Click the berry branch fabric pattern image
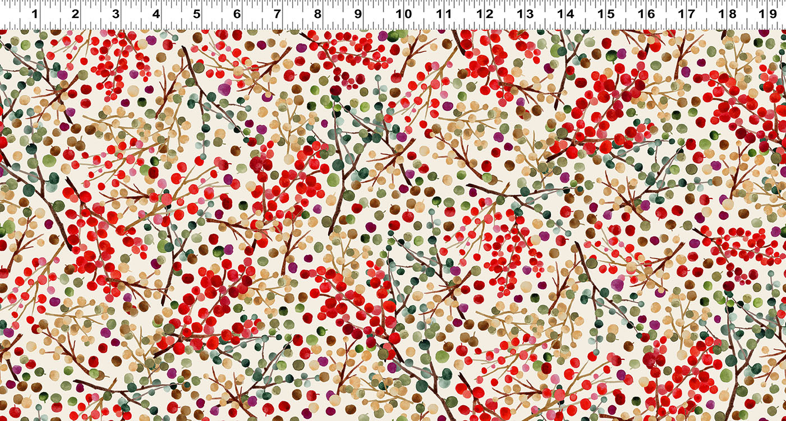The image size is (786, 421). [x=393, y=224]
